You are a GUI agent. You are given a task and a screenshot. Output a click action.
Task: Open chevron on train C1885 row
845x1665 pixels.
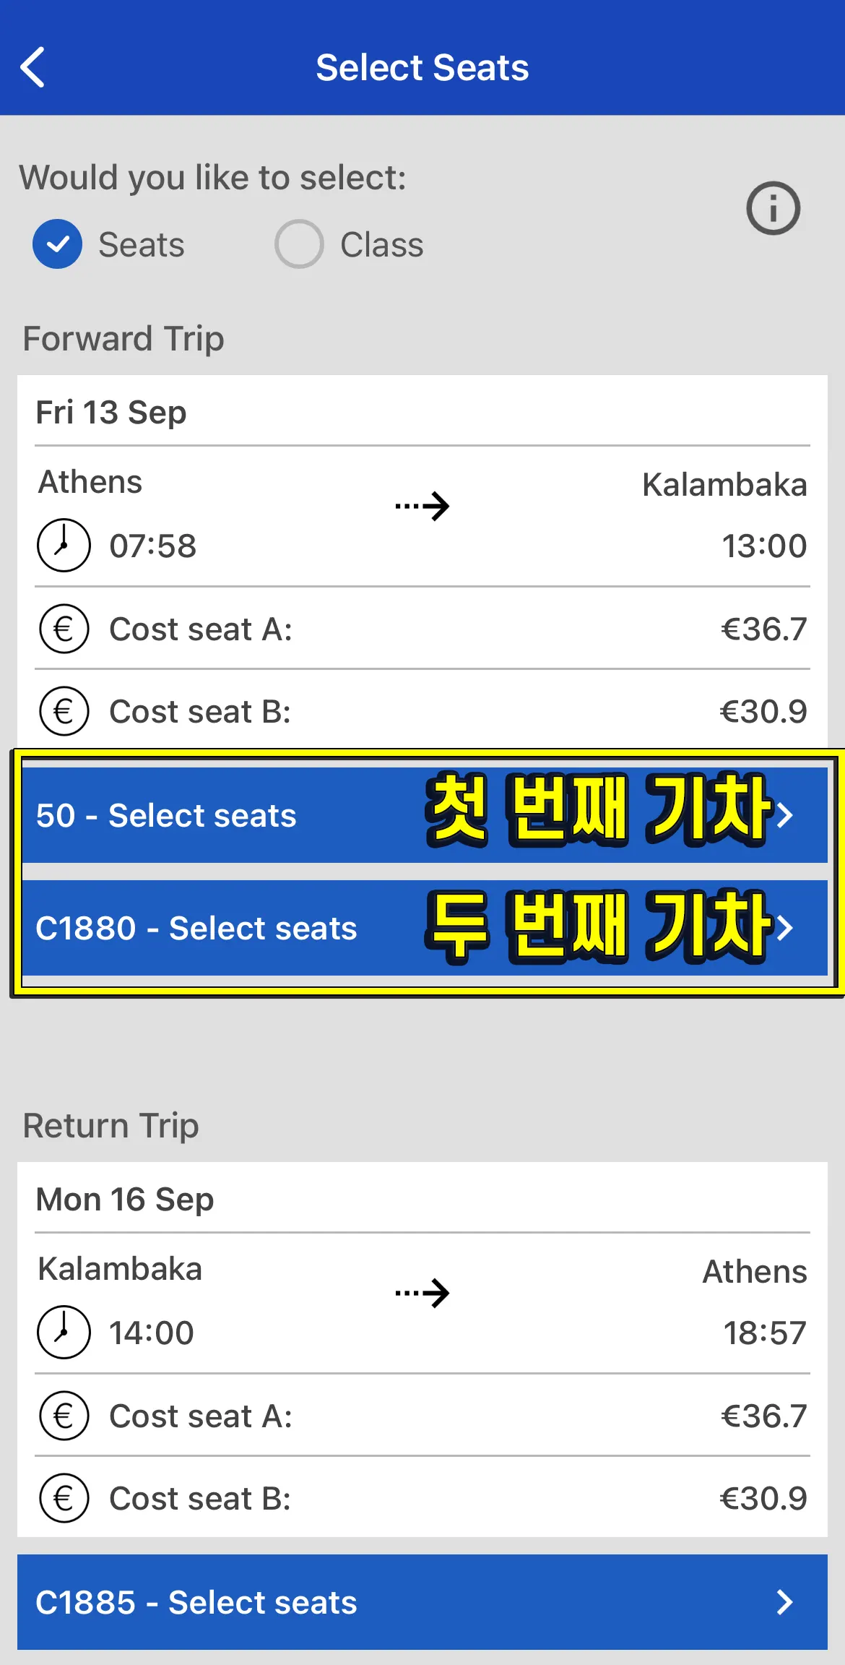[785, 1602]
